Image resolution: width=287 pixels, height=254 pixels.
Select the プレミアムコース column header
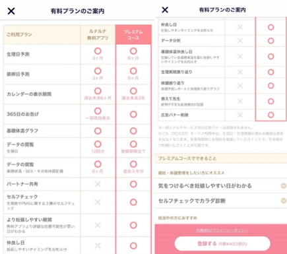(133, 35)
